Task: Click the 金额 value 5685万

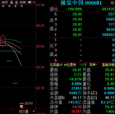Action: [75, 93]
